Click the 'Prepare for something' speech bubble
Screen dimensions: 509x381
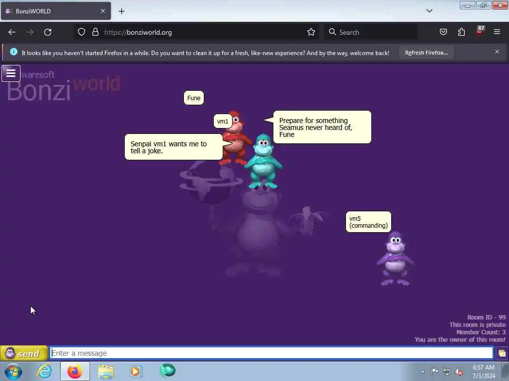click(322, 127)
